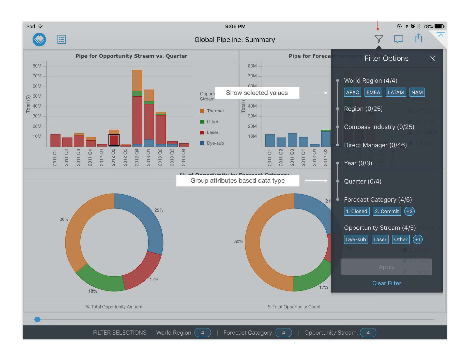Click the Global Pipeline: Summary title
This screenshot has height=362, width=469.
coord(235,40)
